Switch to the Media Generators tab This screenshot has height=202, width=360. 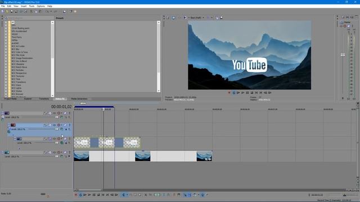[x=79, y=99]
